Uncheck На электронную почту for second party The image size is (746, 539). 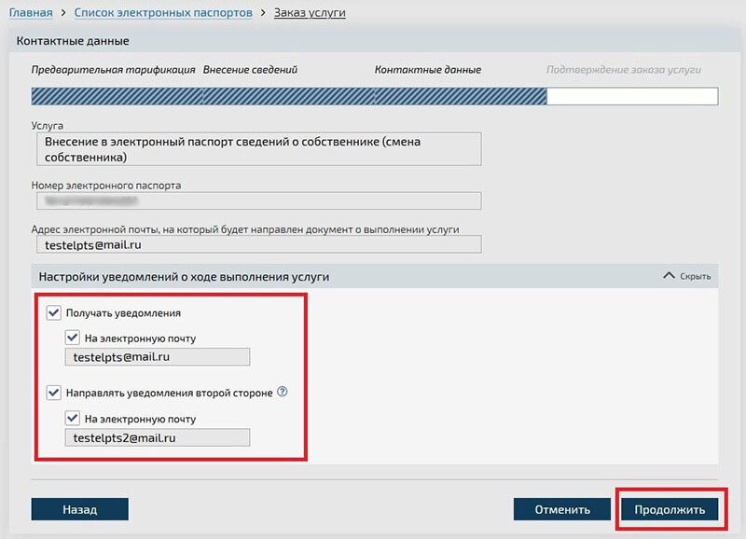coord(73,418)
